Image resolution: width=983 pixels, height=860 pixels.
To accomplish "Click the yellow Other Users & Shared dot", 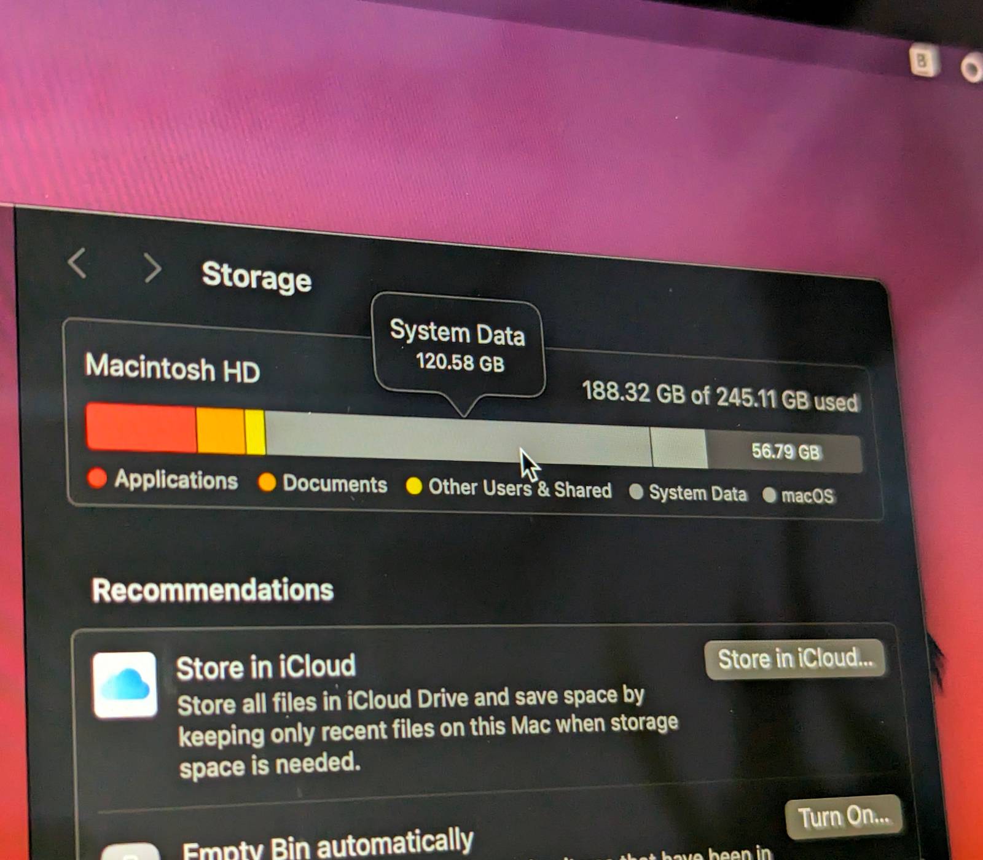I will pos(413,486).
